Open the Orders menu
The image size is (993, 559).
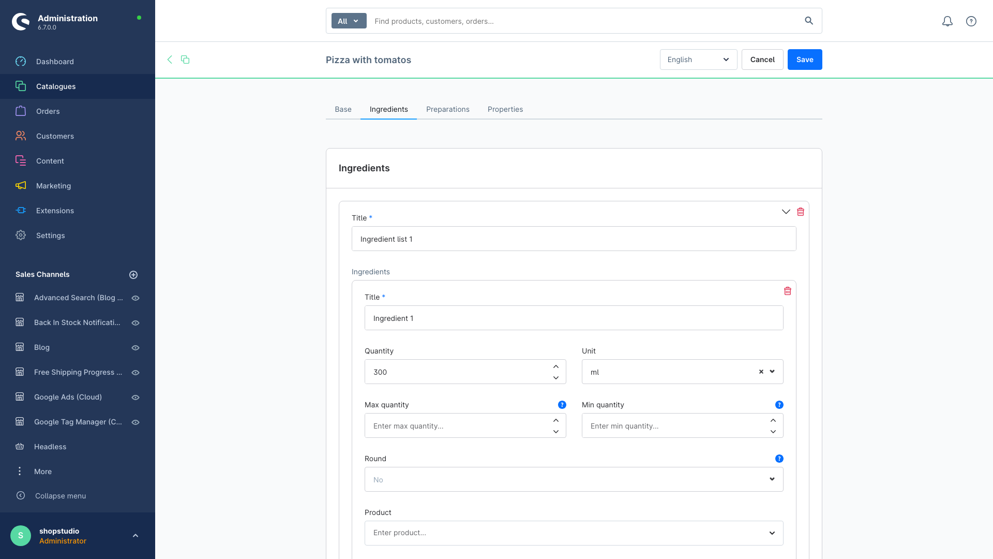78,111
